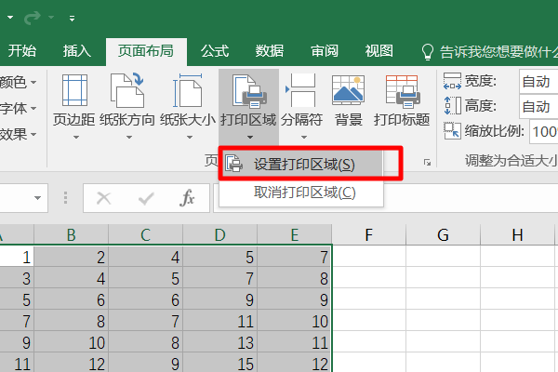Select column F header
558x372 pixels.
368,234
